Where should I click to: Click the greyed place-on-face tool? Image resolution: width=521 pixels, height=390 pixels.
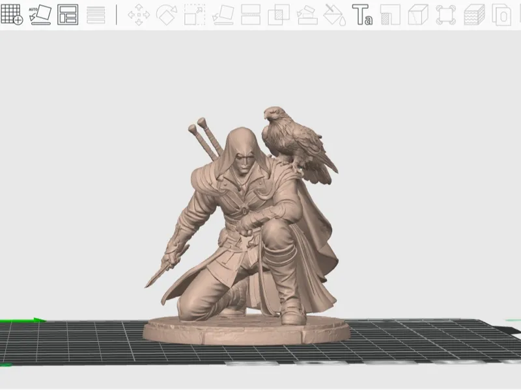[x=223, y=14]
